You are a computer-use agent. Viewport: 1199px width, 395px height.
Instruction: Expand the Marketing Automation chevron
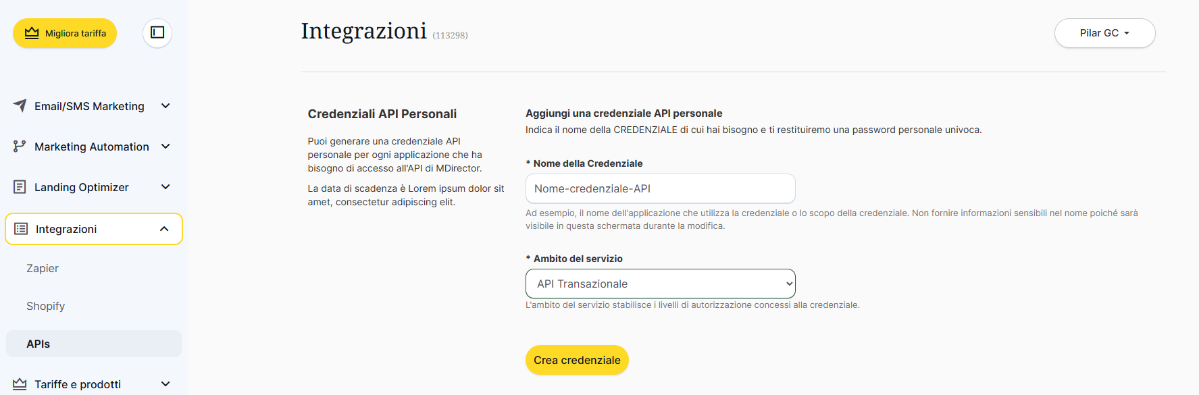165,147
